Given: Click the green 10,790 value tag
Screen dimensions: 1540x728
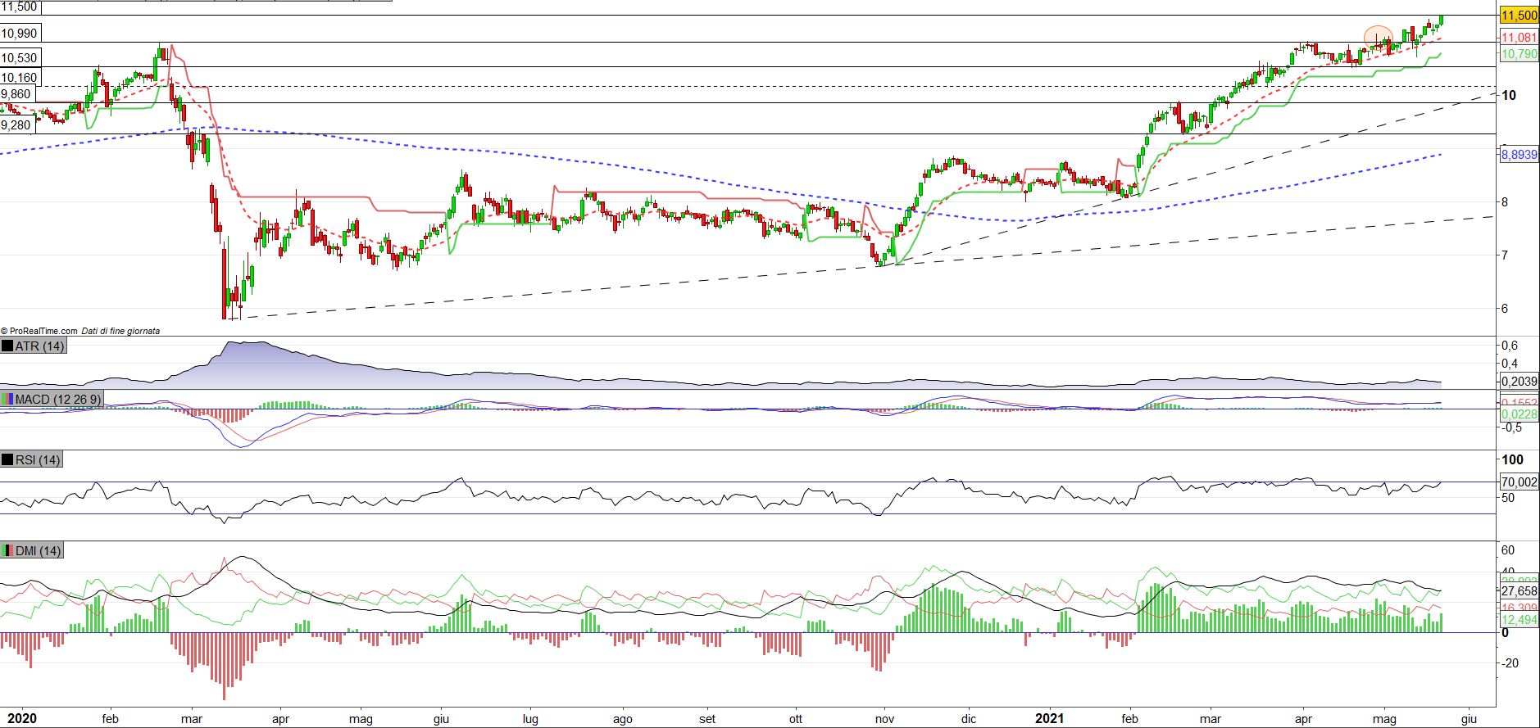Looking at the screenshot, I should pyautogui.click(x=1519, y=55).
